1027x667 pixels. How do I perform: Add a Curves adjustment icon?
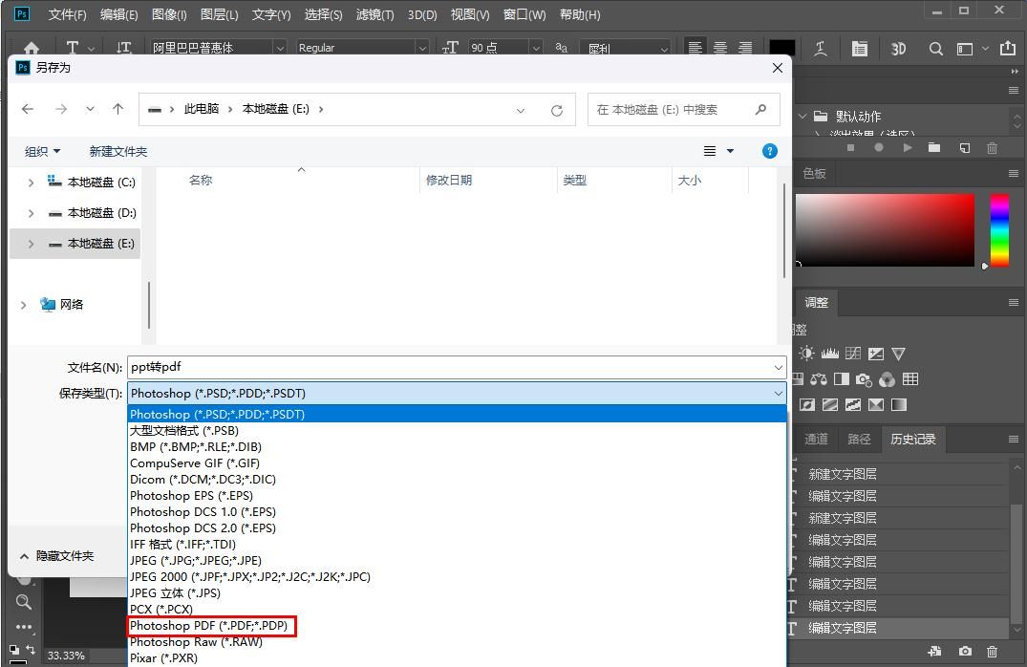(853, 354)
